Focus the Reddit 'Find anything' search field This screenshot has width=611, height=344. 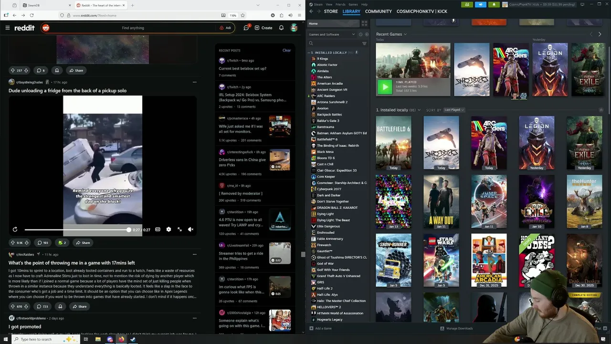tap(133, 28)
